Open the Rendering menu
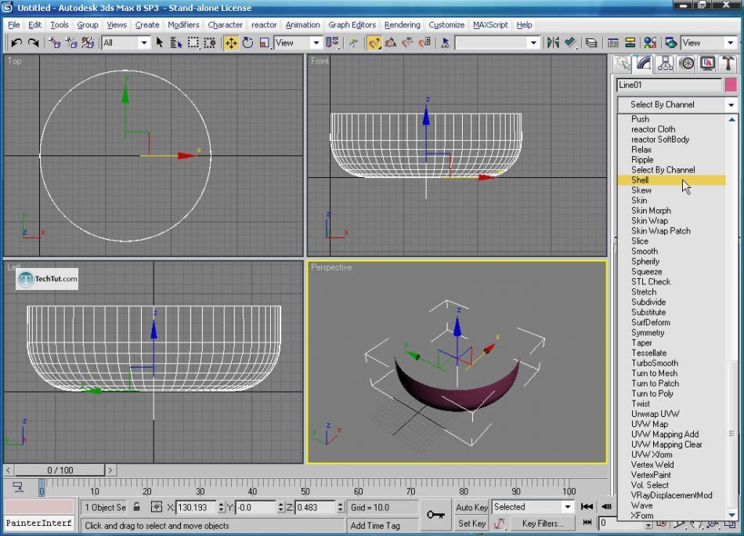Screen dimensions: 744x536 point(402,25)
